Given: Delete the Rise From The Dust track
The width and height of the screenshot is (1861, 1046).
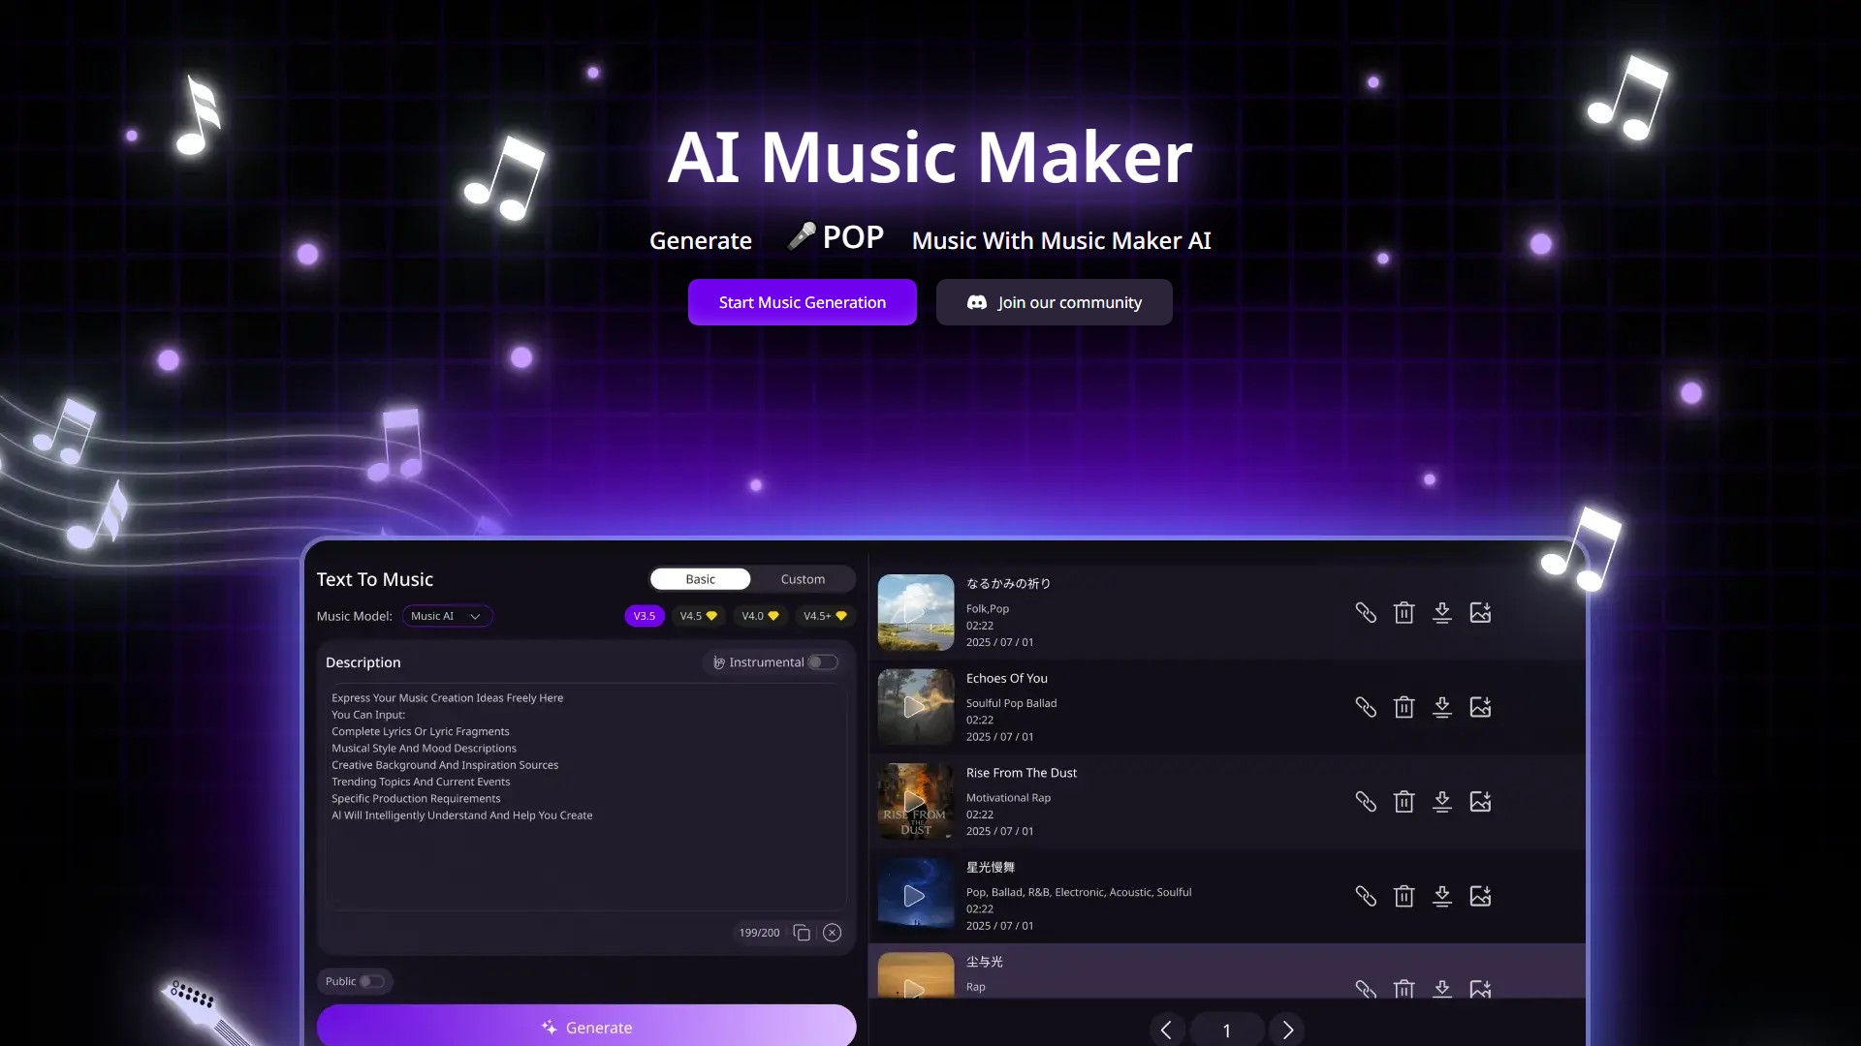Looking at the screenshot, I should (x=1404, y=801).
